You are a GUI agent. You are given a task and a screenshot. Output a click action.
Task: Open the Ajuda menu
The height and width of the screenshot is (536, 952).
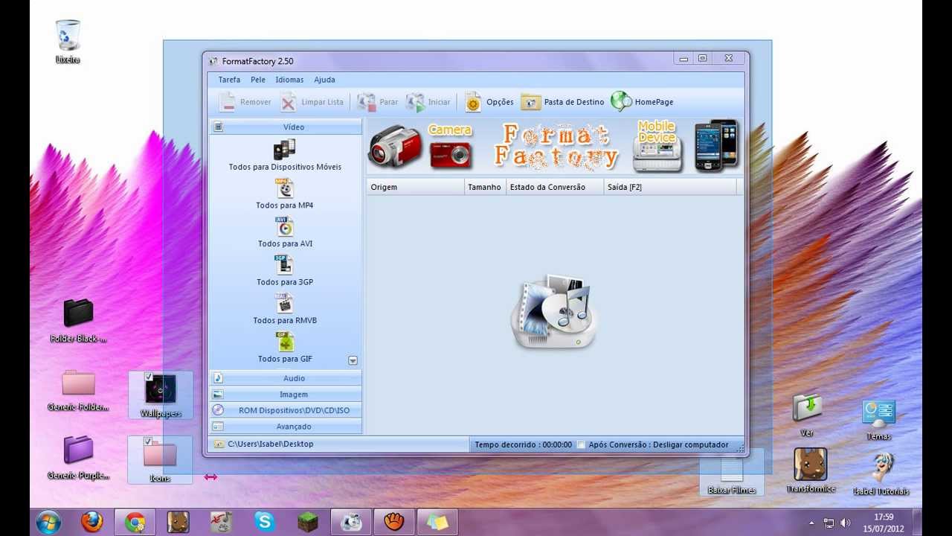coord(324,80)
